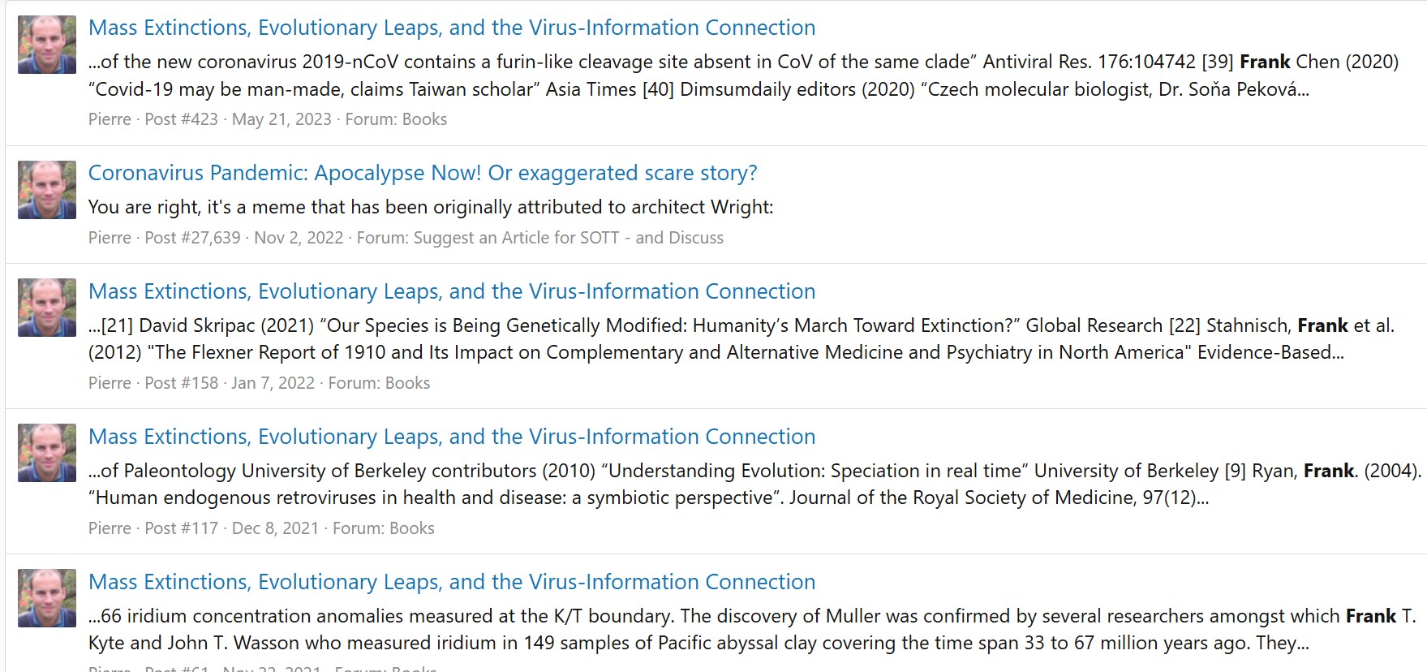
Task: Open the Mass Extinctions result about endogenous retroviruses
Action: (451, 437)
